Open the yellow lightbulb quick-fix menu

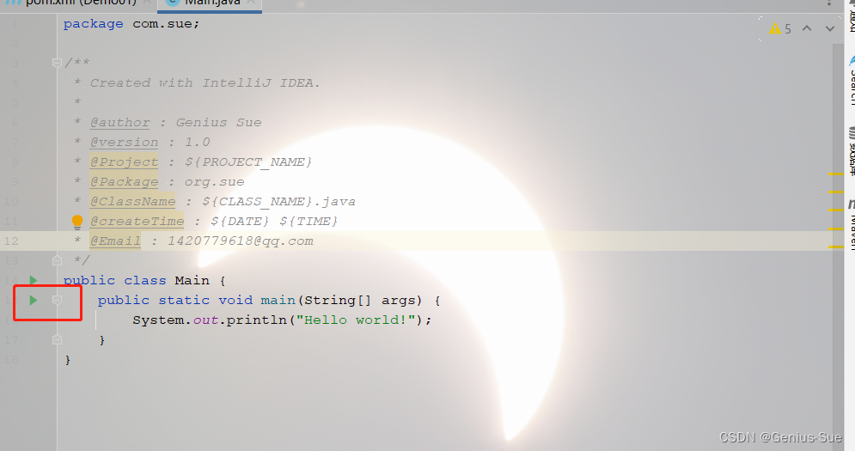[x=77, y=222]
